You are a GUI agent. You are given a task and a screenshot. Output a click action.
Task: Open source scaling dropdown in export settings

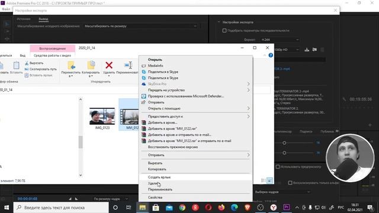pyautogui.click(x=141, y=26)
